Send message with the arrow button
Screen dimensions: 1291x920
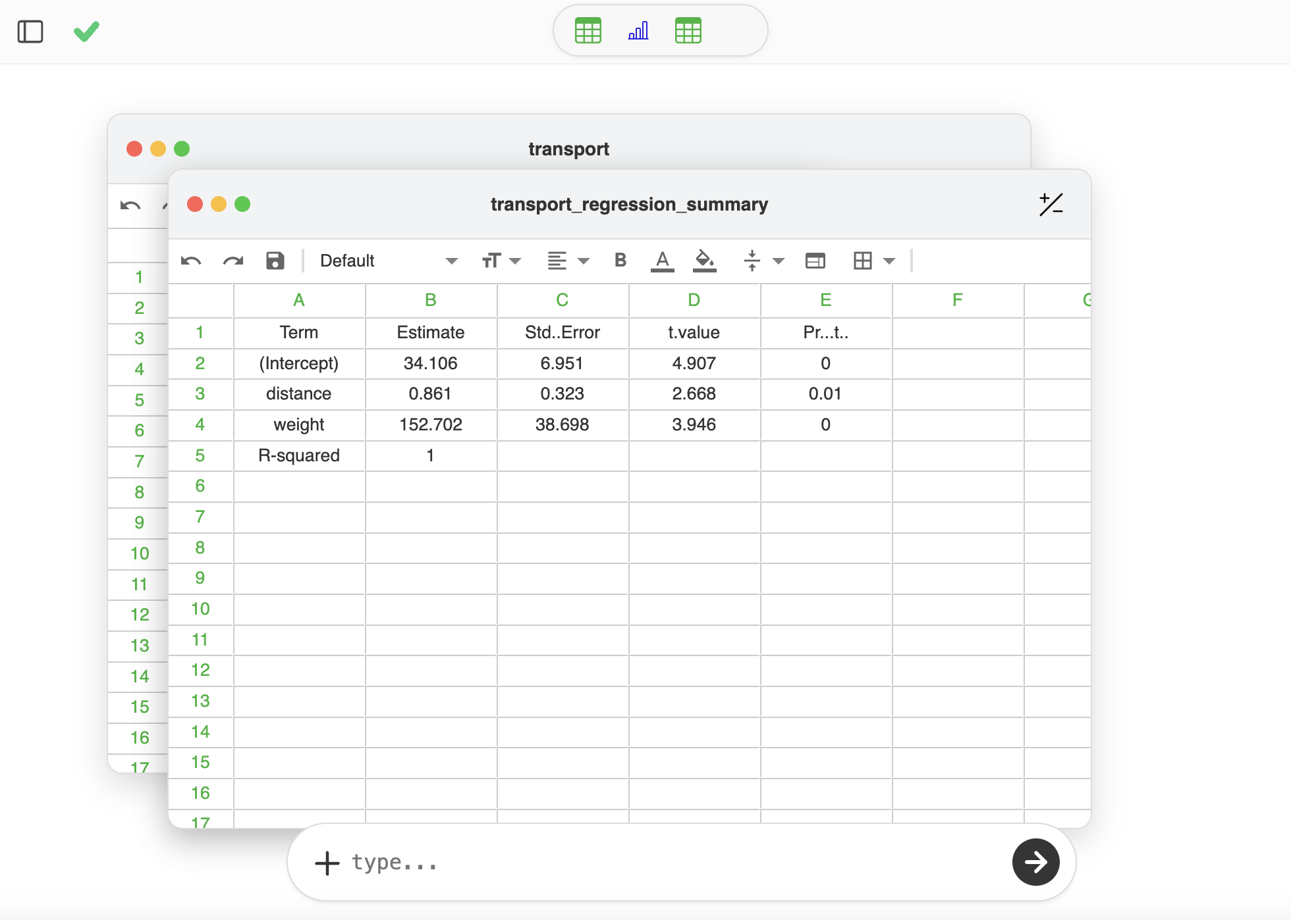pos(1036,862)
